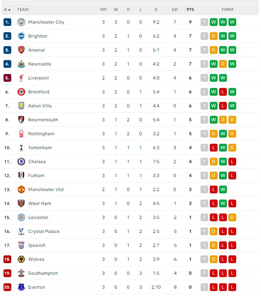
Task: Open the Manchester Utd team link
Action: (46, 189)
